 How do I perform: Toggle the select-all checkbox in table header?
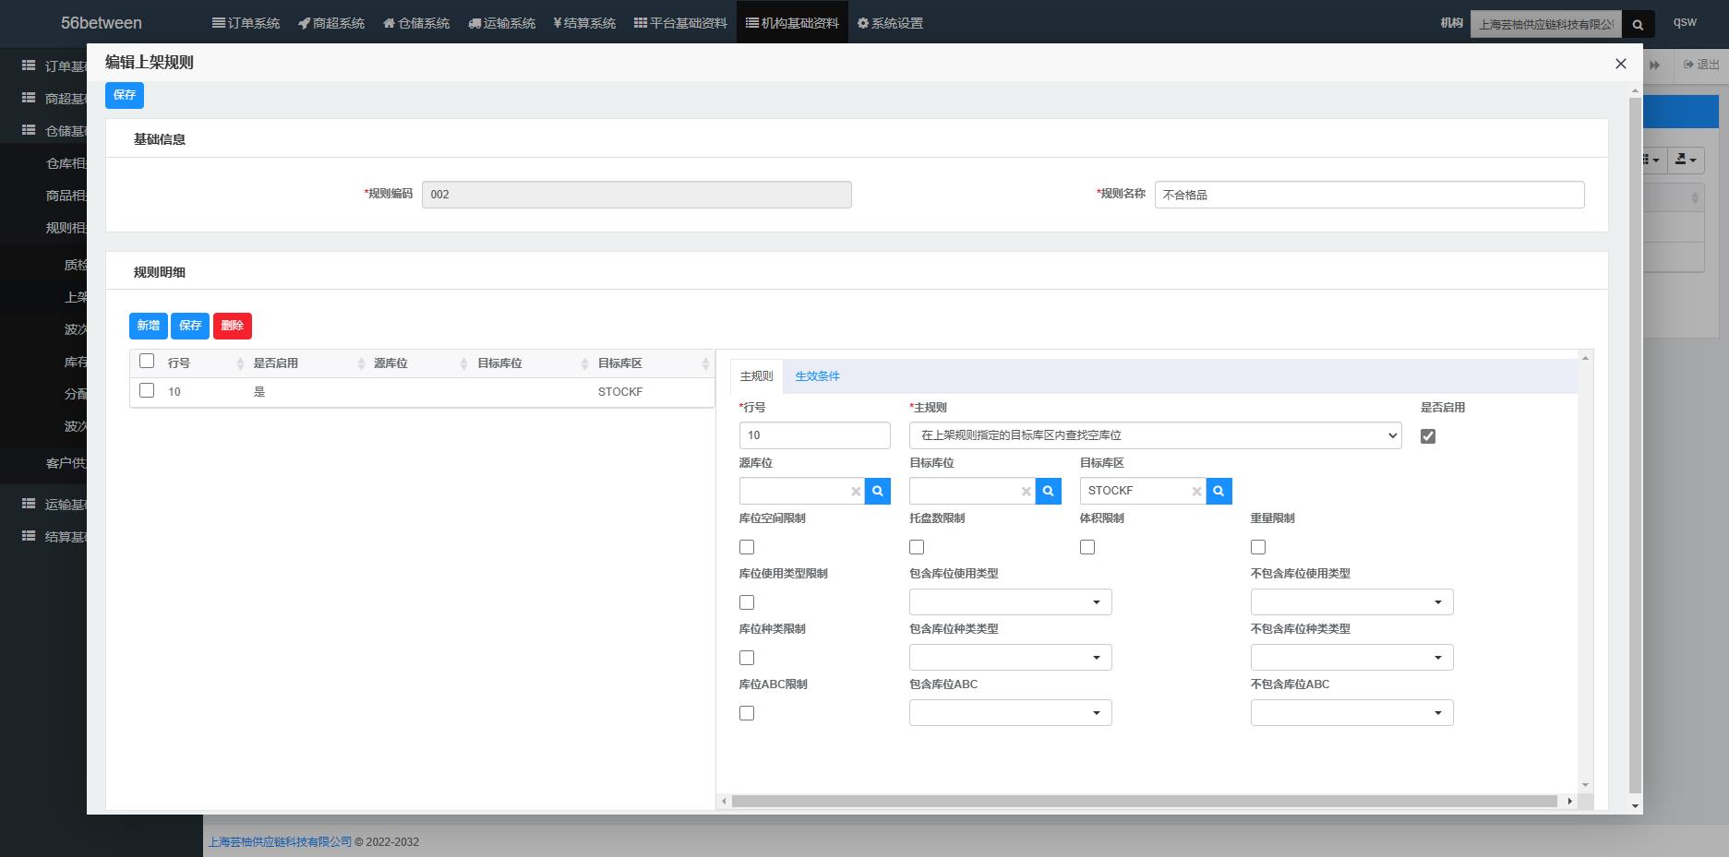[x=147, y=361]
